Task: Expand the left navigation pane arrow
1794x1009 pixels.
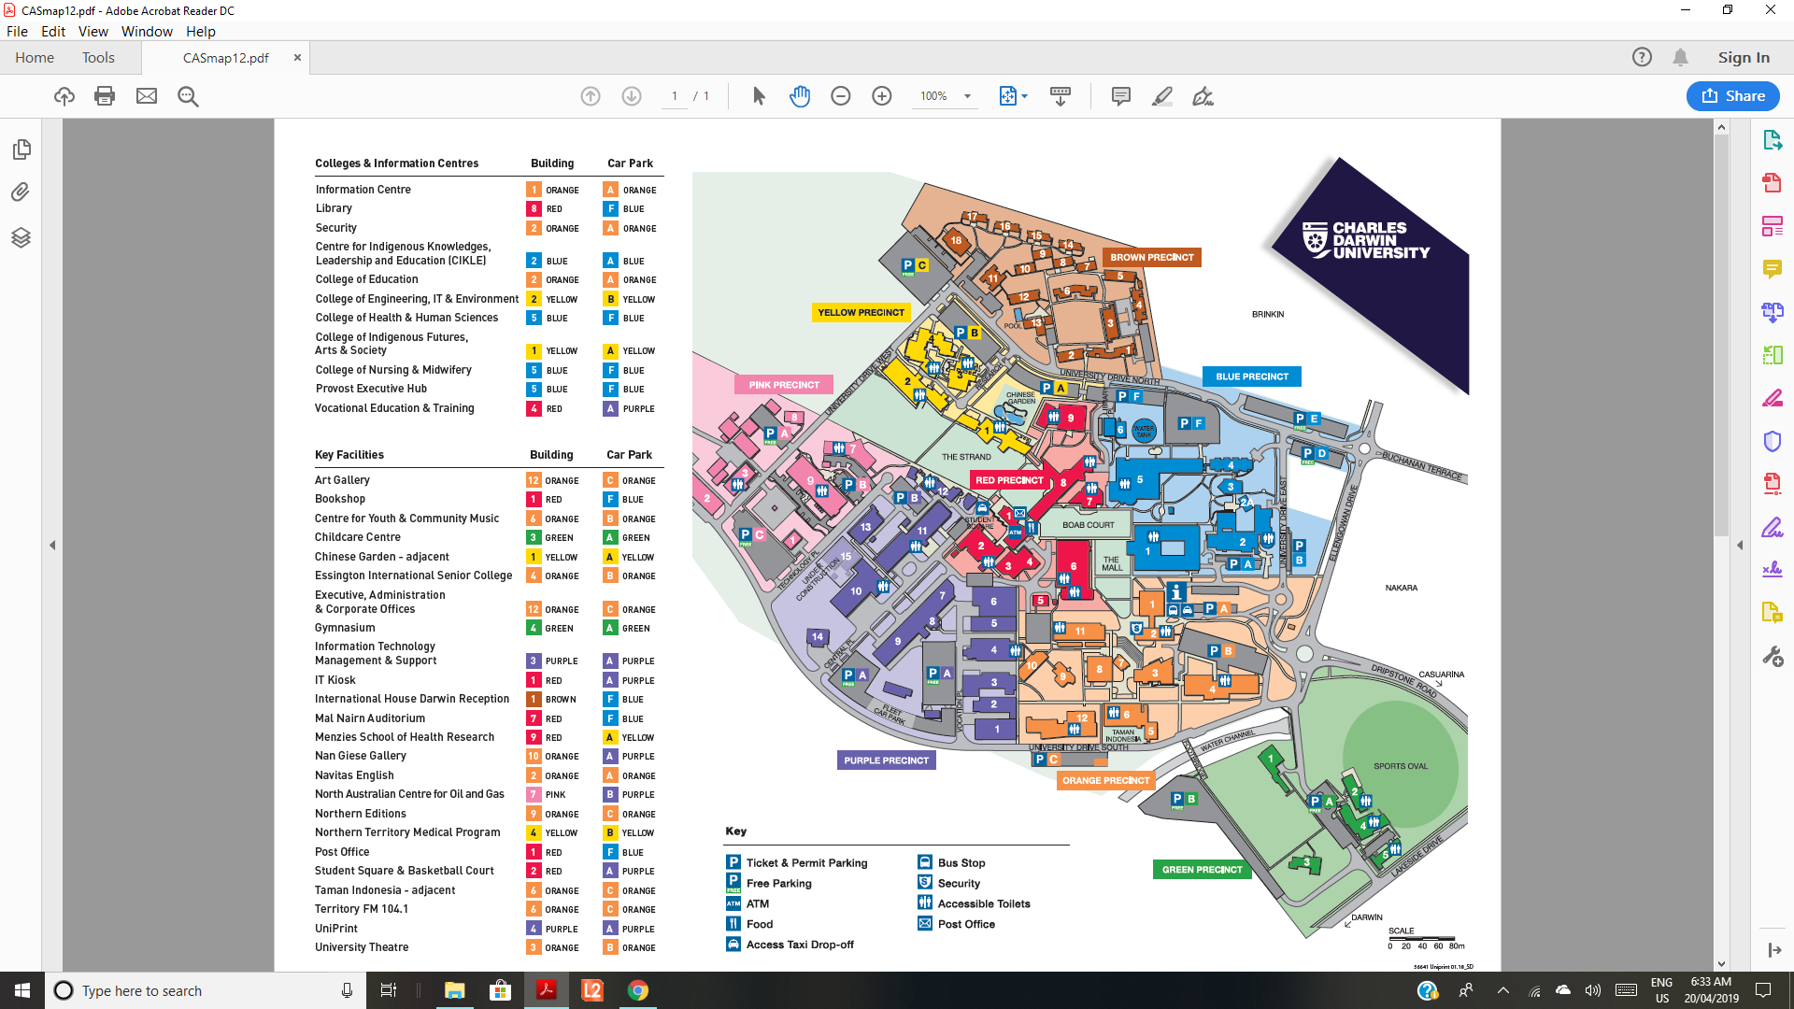Action: [x=52, y=545]
